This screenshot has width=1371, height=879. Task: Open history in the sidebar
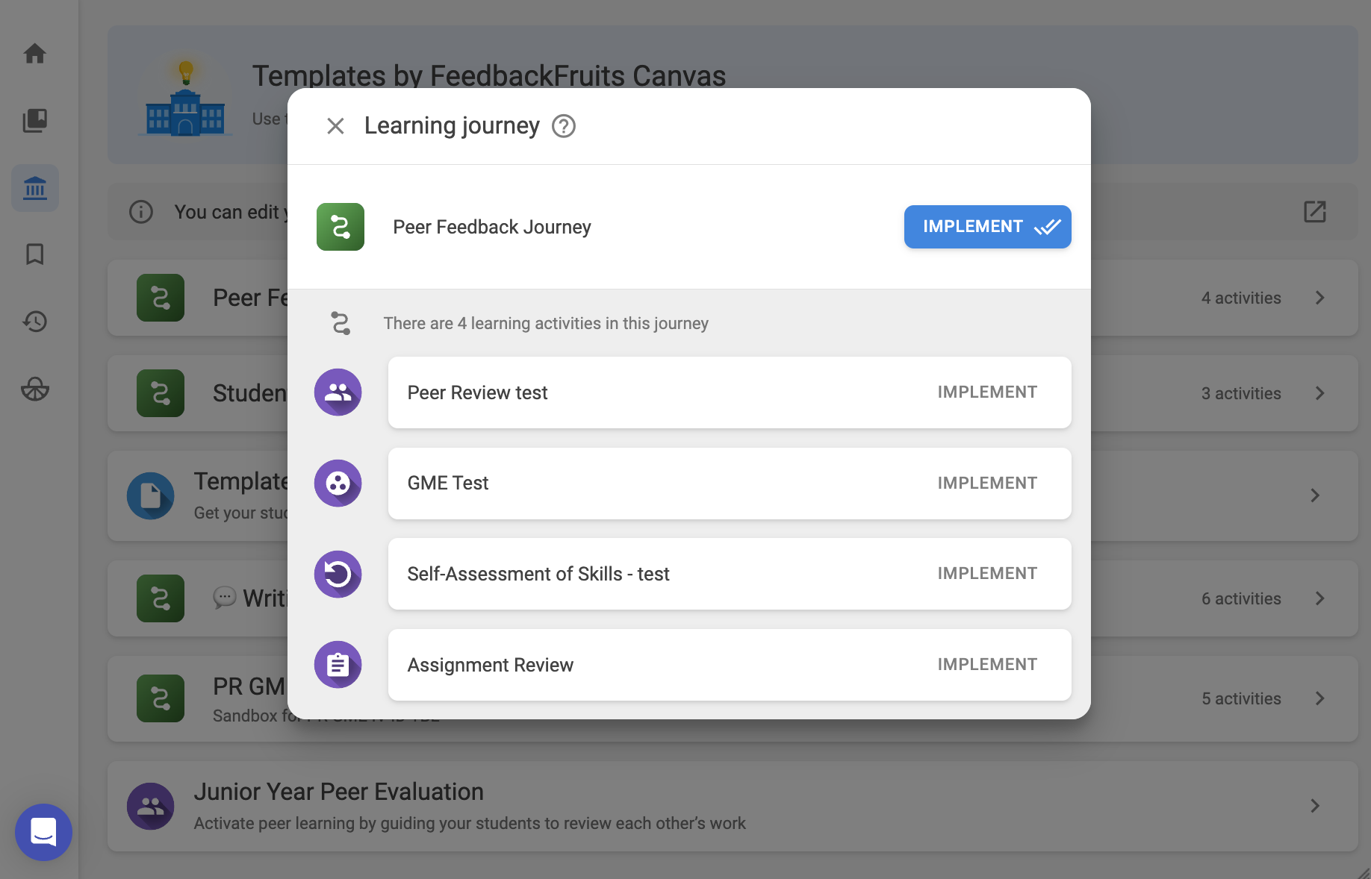(35, 322)
